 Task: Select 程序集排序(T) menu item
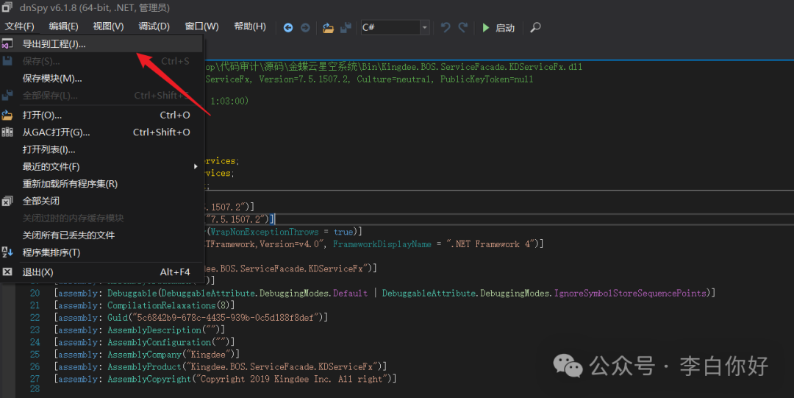101,252
